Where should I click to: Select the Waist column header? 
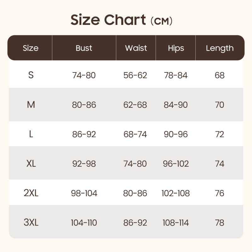coord(136,48)
